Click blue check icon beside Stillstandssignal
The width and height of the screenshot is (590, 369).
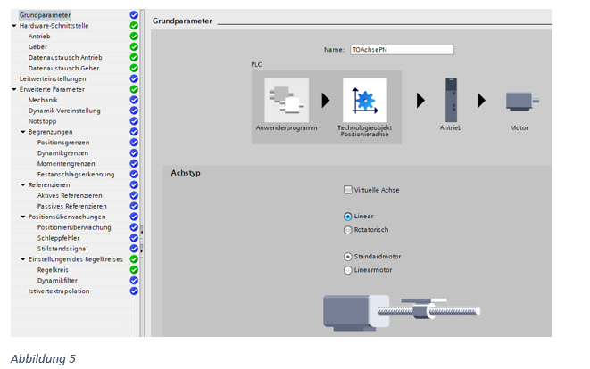[134, 249]
